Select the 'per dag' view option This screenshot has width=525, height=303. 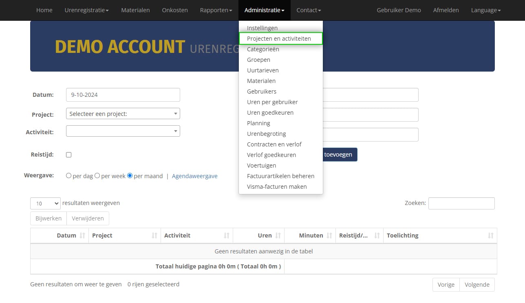tap(69, 176)
